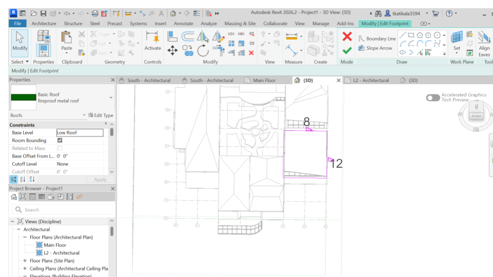
Task: Finish edit mode with green checkmark
Action: (347, 50)
